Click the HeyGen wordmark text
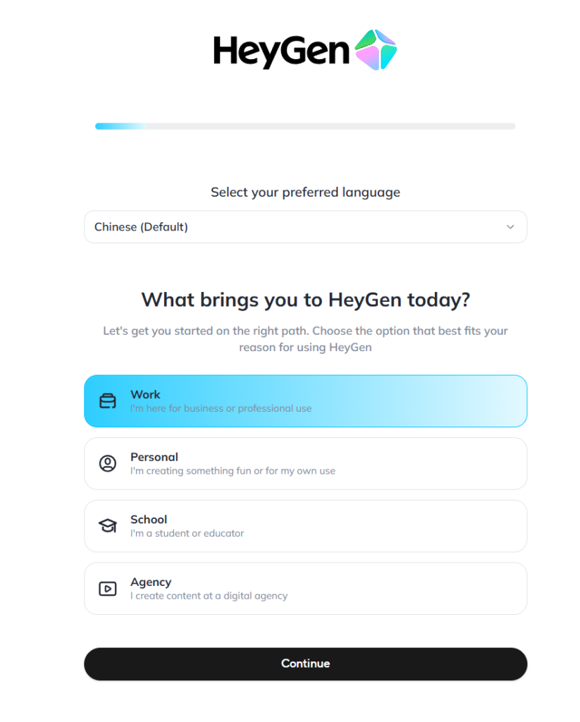 (281, 51)
